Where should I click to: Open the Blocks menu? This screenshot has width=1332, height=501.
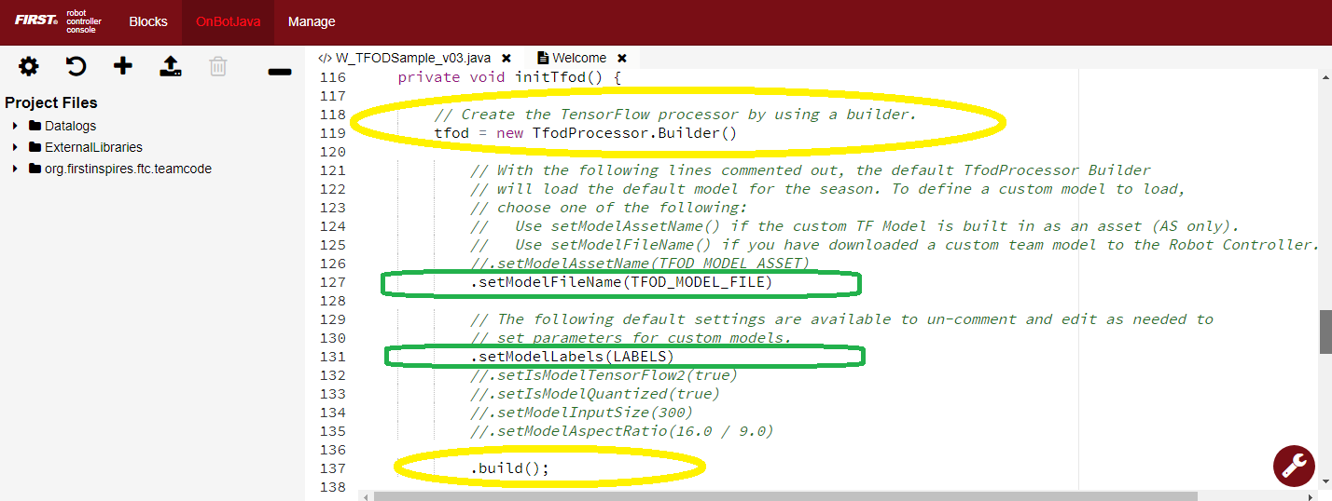click(148, 21)
